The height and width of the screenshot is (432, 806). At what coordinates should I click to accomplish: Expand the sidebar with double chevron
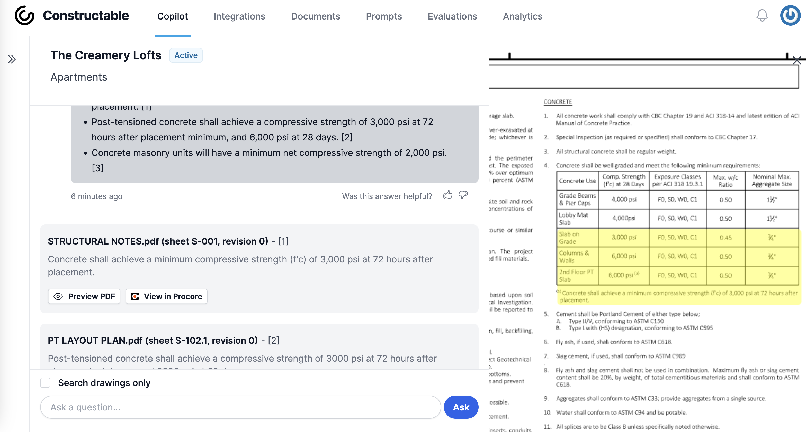[x=12, y=59]
